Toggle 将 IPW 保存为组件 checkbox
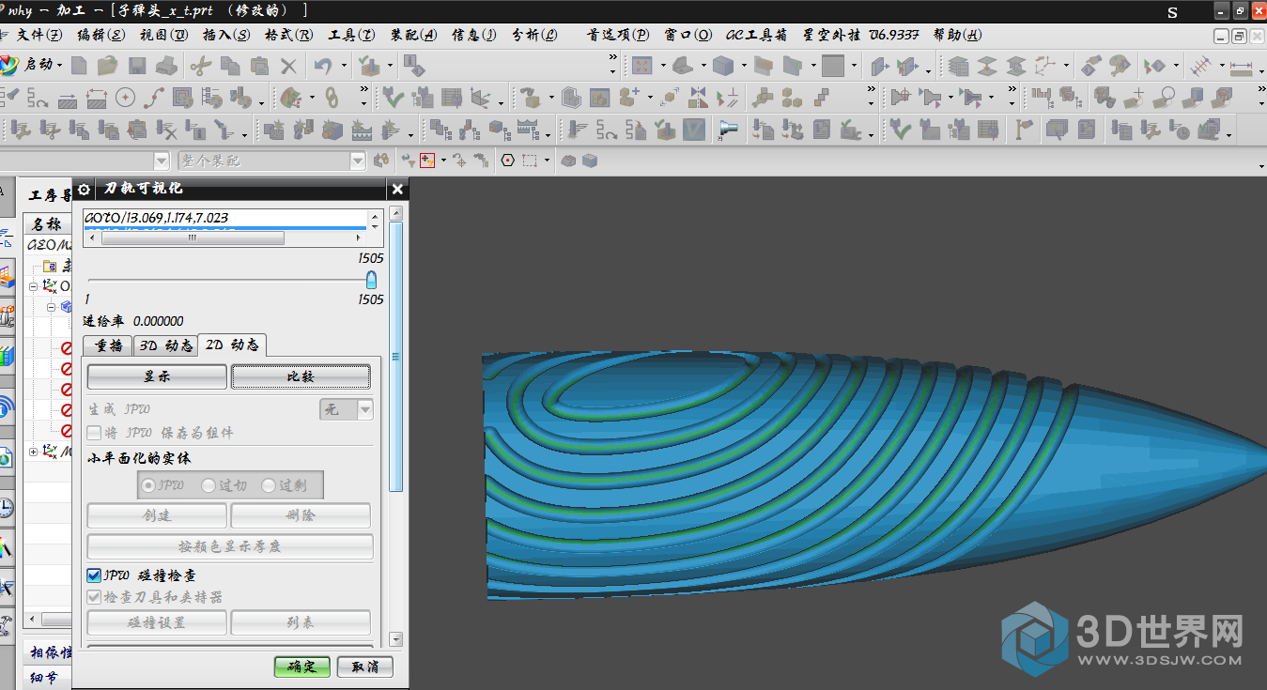 pos(94,433)
